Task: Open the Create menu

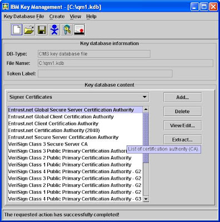Action: (57, 17)
